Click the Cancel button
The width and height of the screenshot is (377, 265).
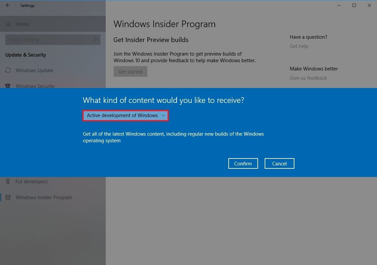pyautogui.click(x=279, y=163)
